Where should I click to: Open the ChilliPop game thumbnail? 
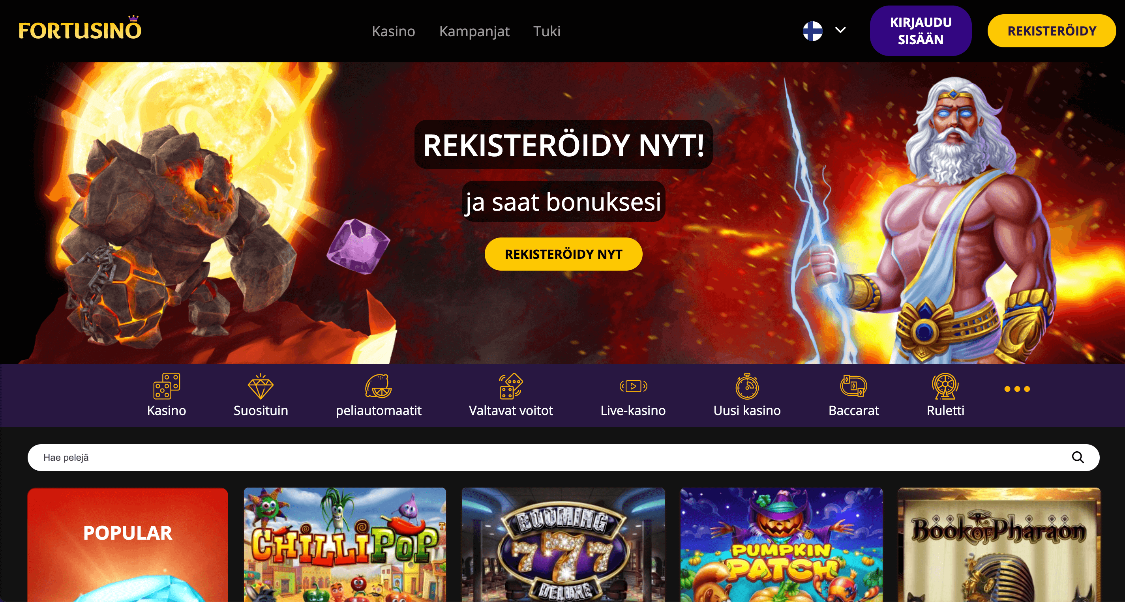coord(345,544)
